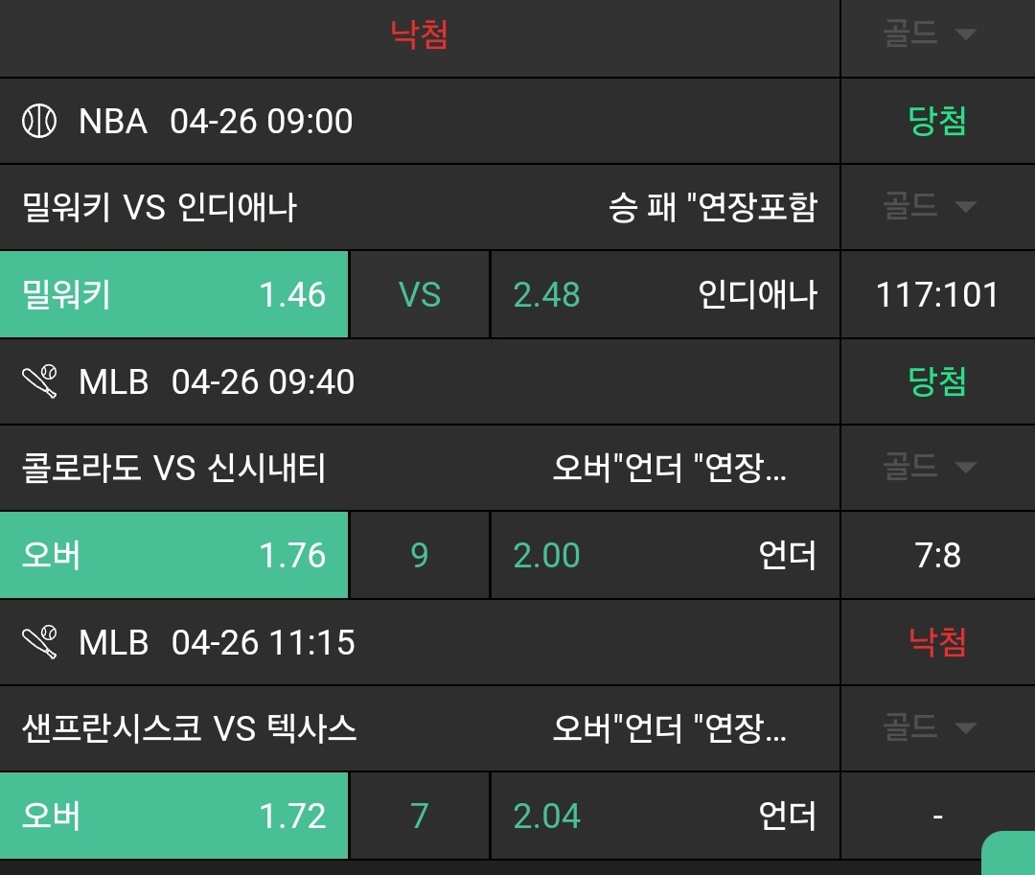Viewport: 1035px width, 875px height.
Task: Click the red 낙첨 status on the 11:15 MLB row
Action: pos(937,642)
